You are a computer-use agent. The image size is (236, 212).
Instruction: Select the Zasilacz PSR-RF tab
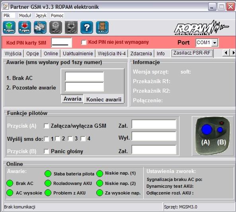click(x=192, y=53)
